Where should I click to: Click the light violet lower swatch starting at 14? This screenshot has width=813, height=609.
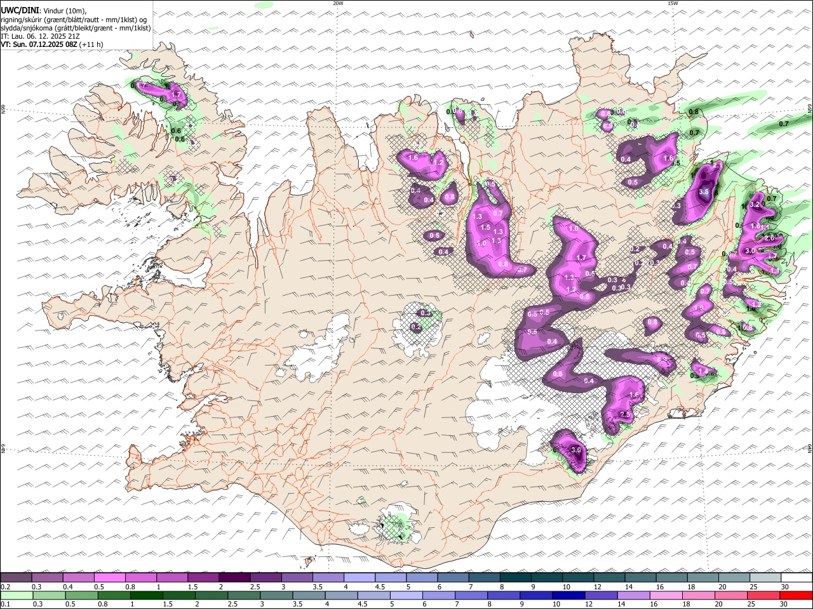(633, 595)
